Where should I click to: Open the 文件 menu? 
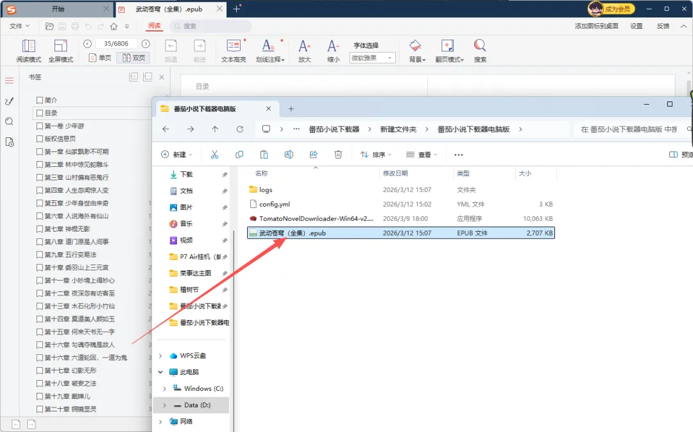[19, 26]
